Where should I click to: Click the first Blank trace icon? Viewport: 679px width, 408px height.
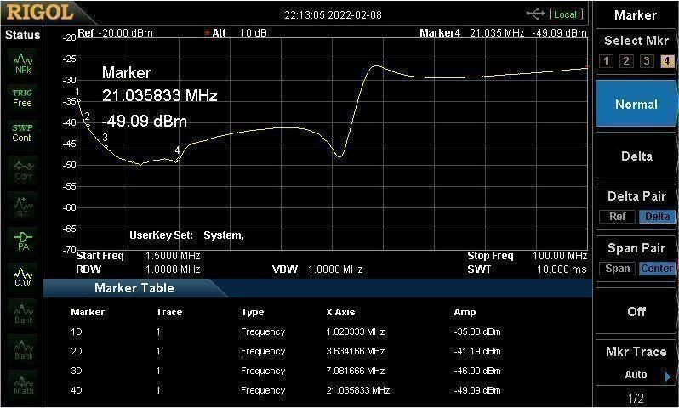tap(23, 314)
